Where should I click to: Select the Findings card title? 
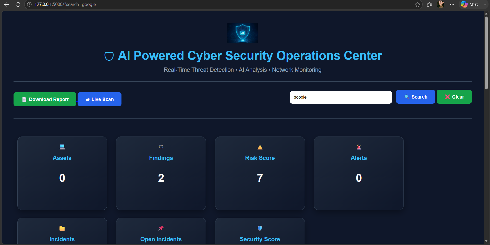[x=161, y=158]
